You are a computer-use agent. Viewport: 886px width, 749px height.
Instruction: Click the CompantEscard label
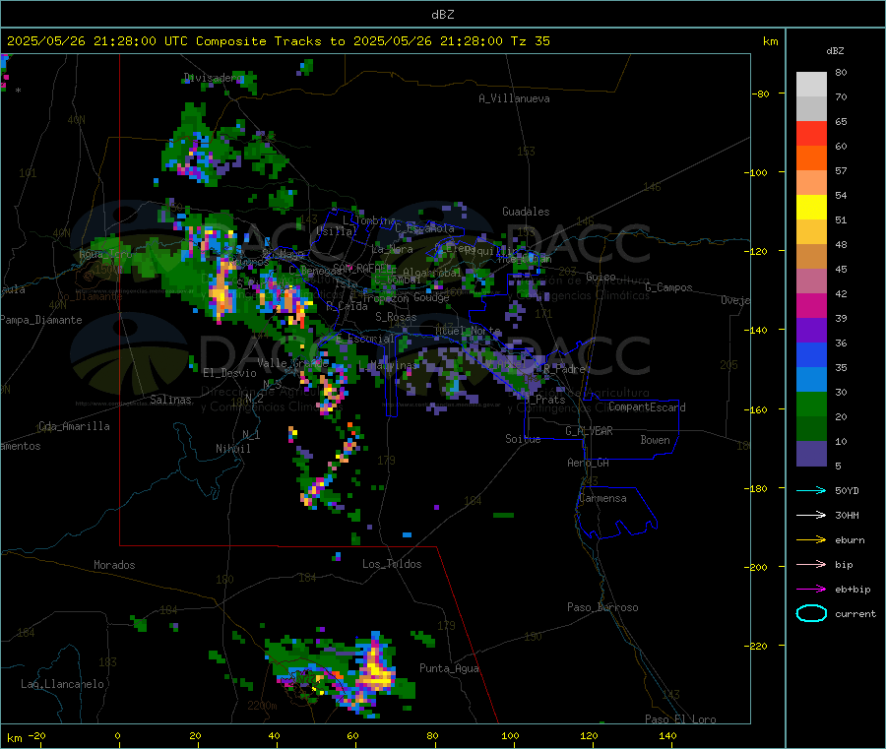[x=648, y=407]
